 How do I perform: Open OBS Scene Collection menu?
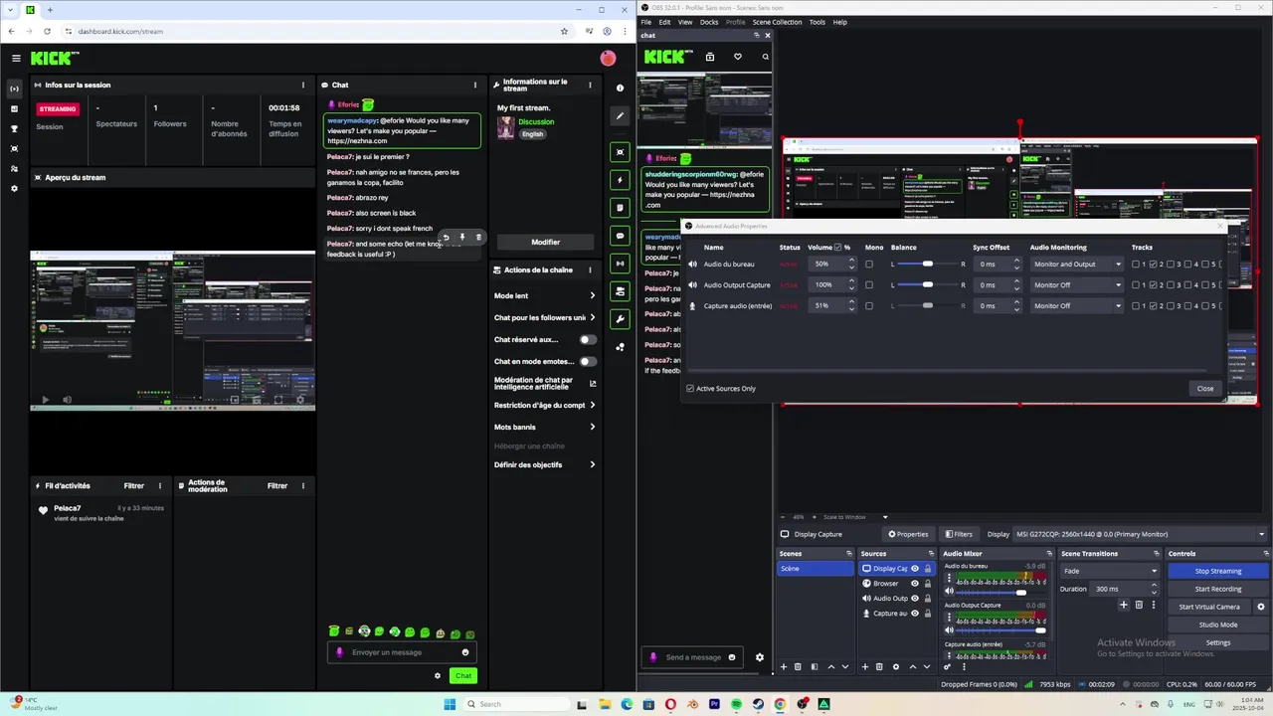(x=777, y=22)
